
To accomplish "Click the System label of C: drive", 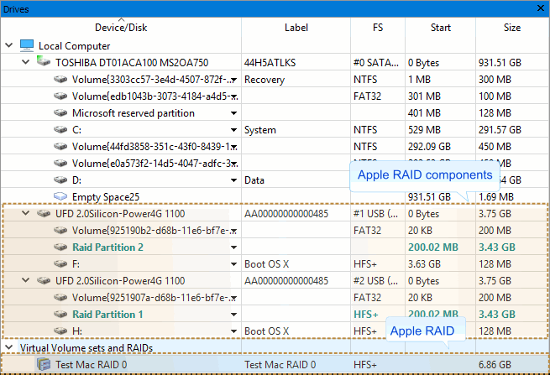I will coord(260,130).
